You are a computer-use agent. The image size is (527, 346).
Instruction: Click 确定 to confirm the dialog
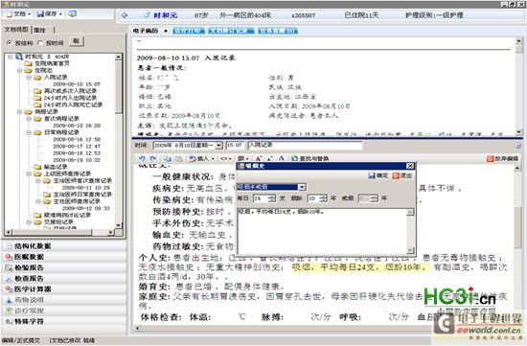(x=378, y=175)
